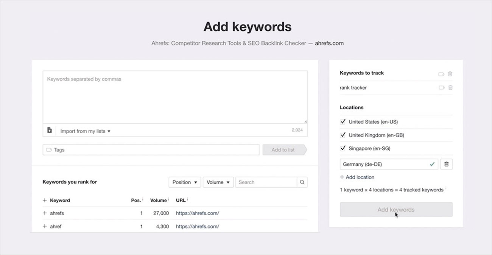492x255 pixels.
Task: Click the Search field for ranked keywords
Action: 266,182
